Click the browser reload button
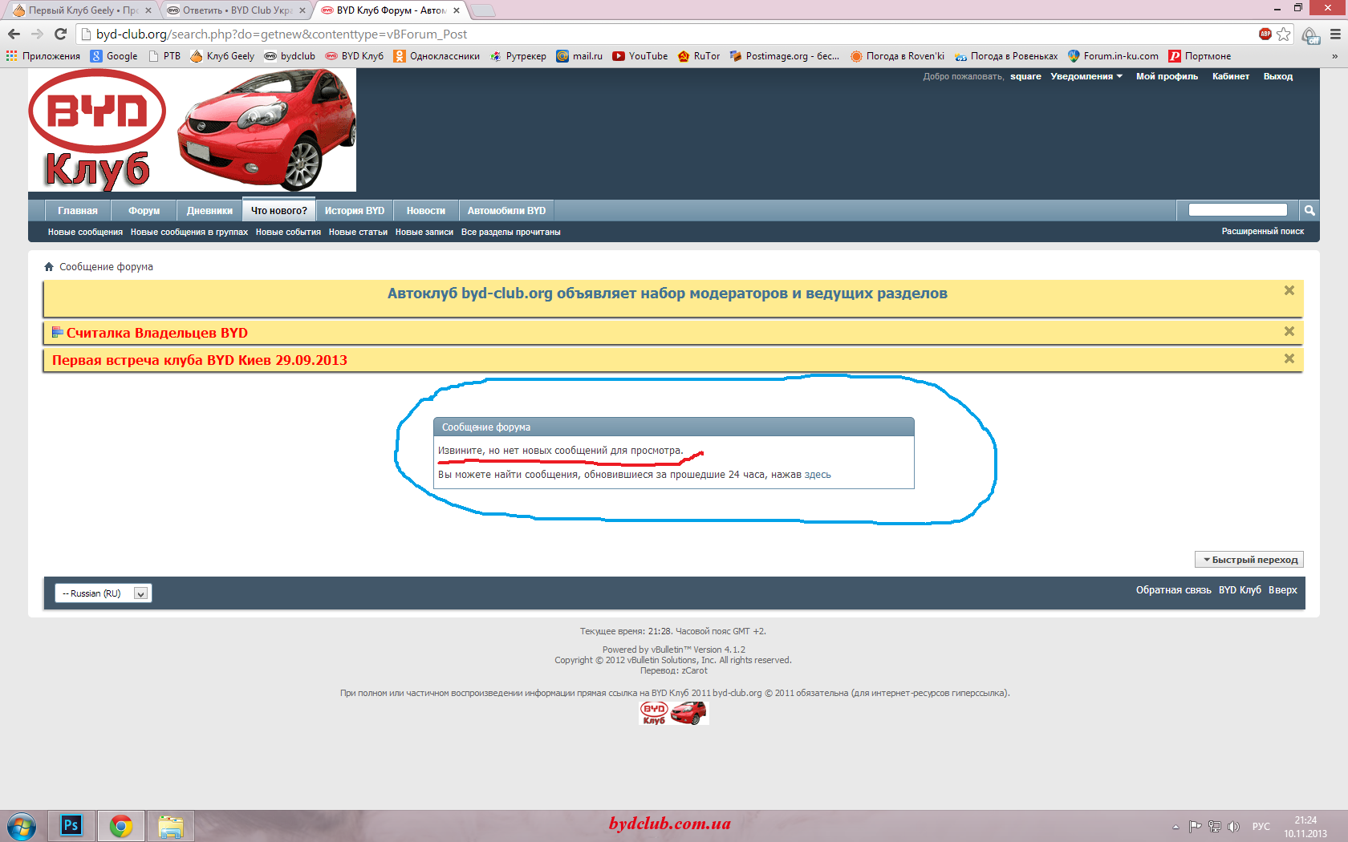 (x=60, y=34)
